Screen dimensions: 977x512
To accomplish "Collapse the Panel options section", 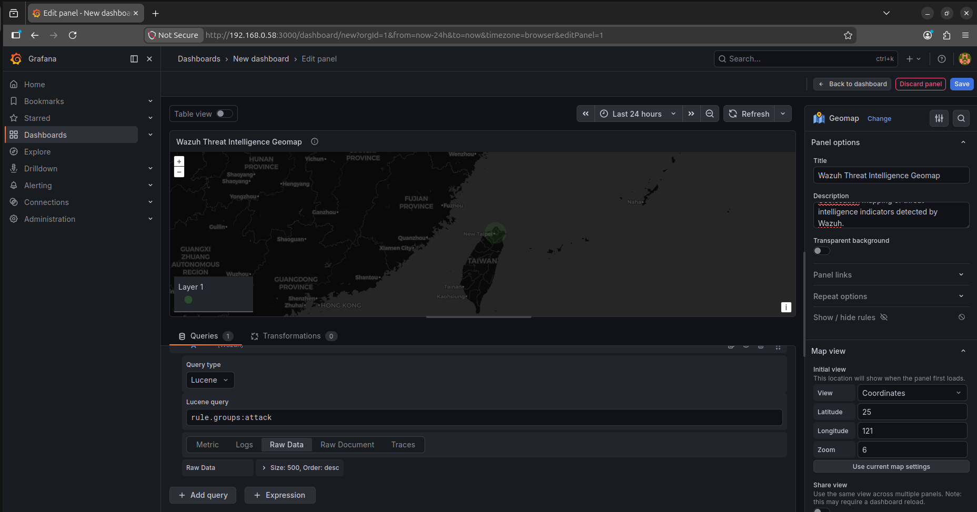I will coord(963,142).
